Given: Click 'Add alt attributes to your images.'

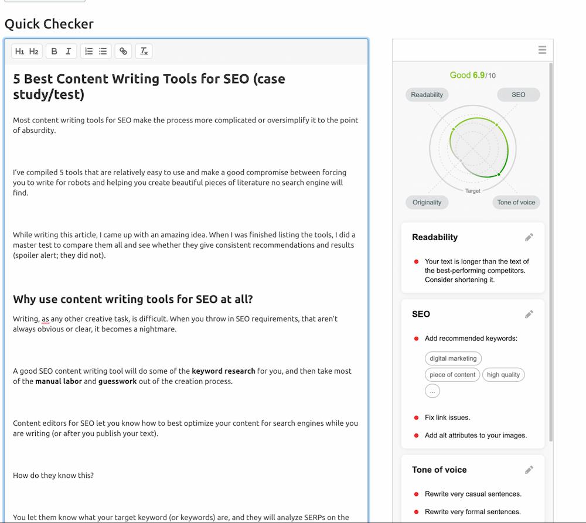Looking at the screenshot, I should [x=476, y=435].
